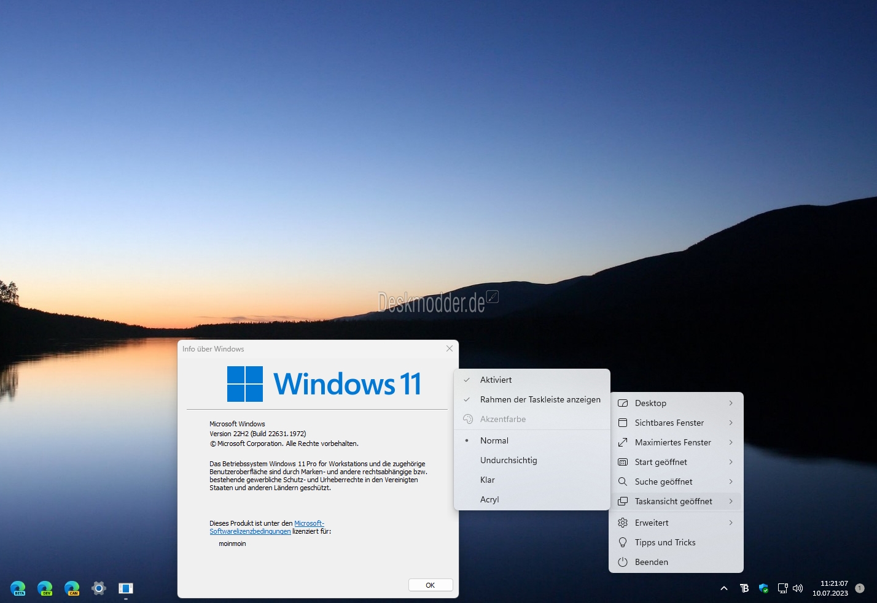Screen dimensions: 877x603
Task: Click the TranslucentTB tray icon
Action: pos(744,588)
